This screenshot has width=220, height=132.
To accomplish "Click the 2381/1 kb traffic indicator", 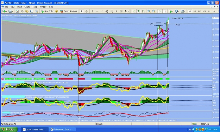I will pyautogui.click(x=205, y=124).
